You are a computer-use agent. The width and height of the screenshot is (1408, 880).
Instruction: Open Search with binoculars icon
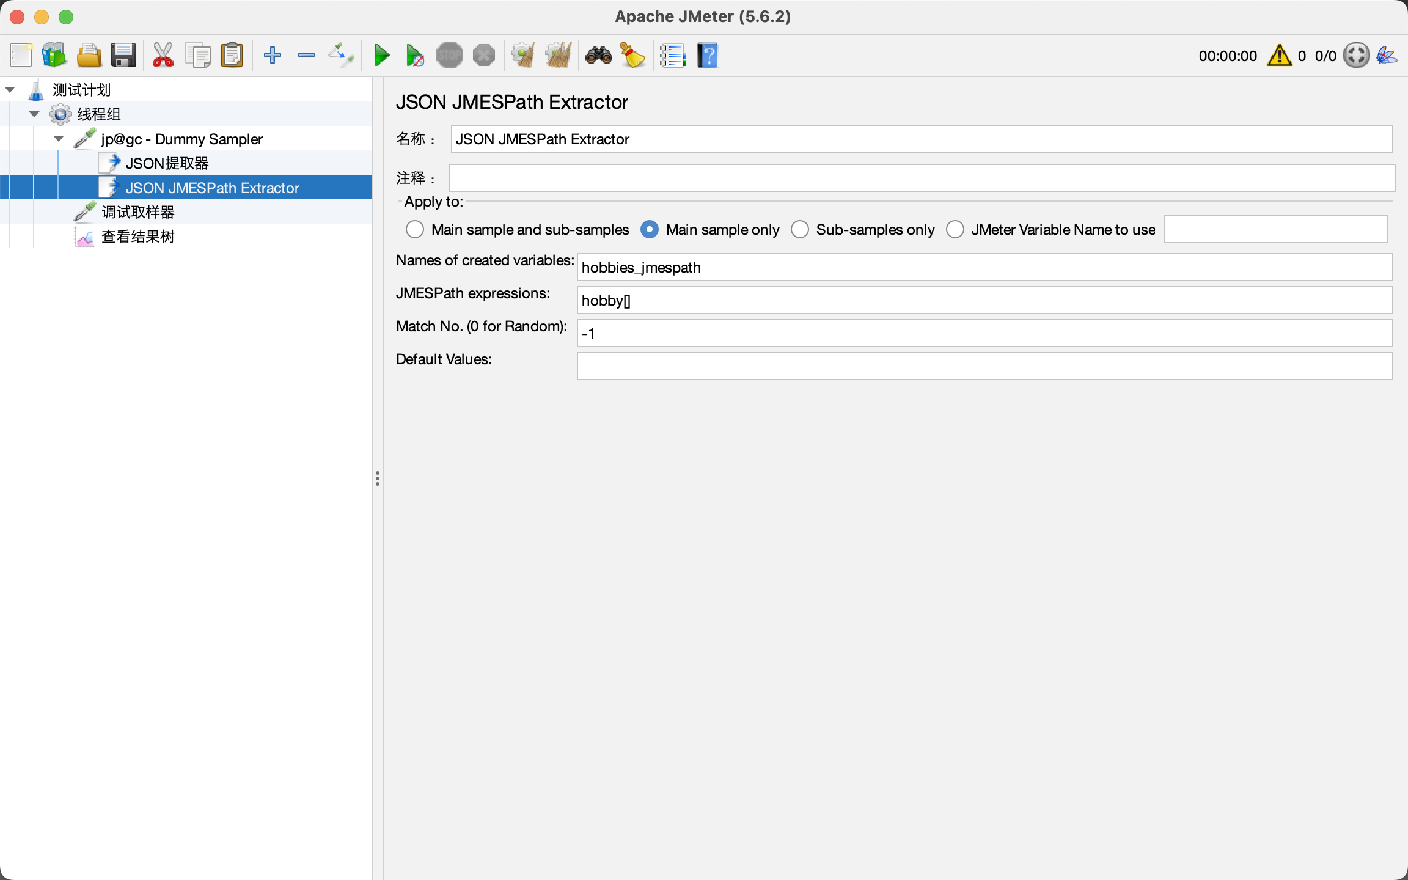click(599, 56)
